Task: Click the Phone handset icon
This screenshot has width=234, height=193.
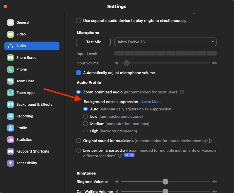Action: coord(11,69)
